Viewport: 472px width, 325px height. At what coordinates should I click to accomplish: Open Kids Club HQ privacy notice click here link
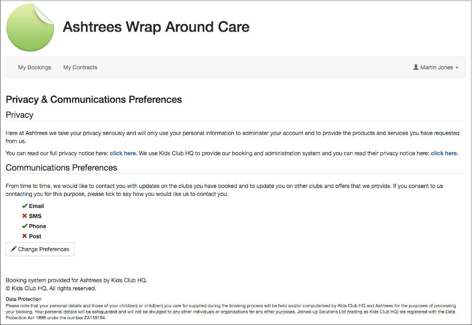444,153
